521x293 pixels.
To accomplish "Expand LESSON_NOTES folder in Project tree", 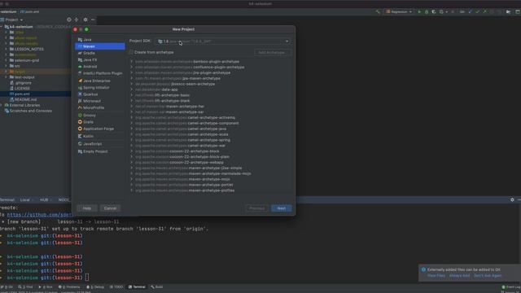I will pyautogui.click(x=6, y=49).
